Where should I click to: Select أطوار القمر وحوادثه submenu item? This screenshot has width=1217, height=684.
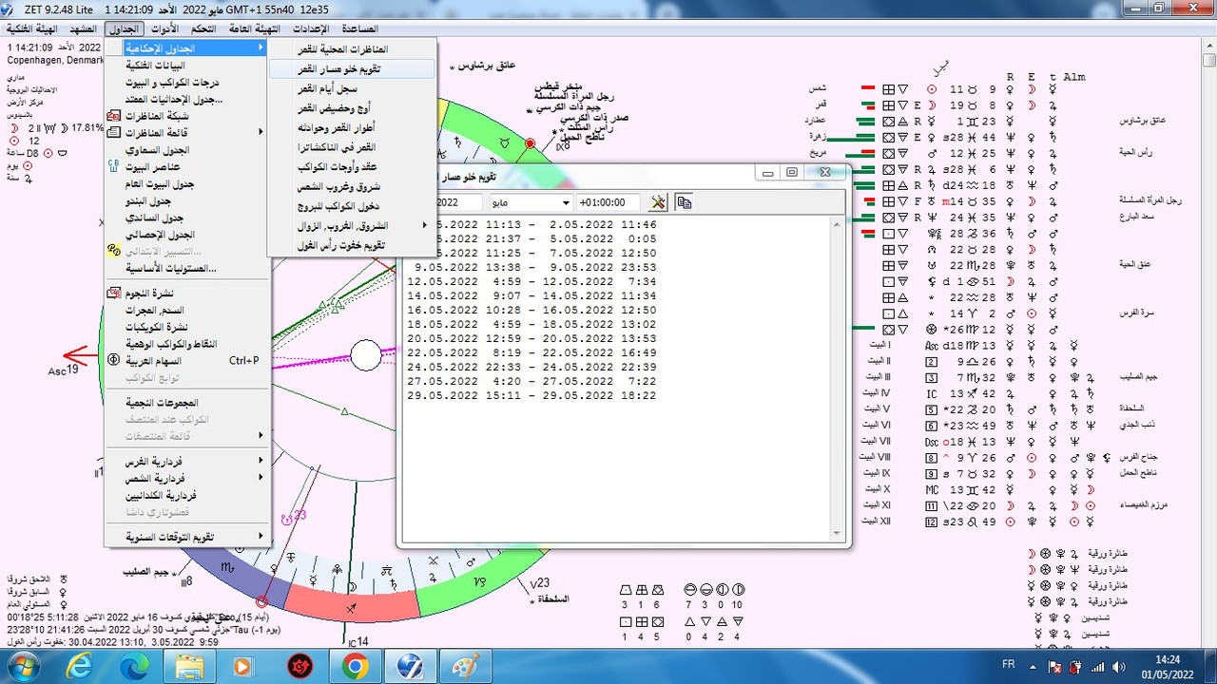click(351, 127)
